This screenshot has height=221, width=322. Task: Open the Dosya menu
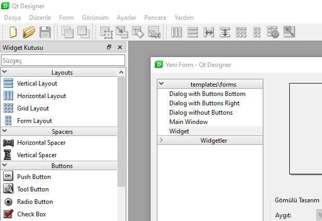(12, 18)
